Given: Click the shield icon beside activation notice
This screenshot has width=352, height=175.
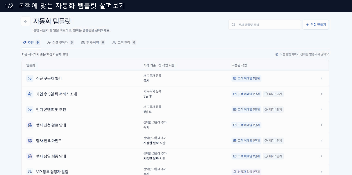Looking at the screenshot, I should [x=277, y=54].
